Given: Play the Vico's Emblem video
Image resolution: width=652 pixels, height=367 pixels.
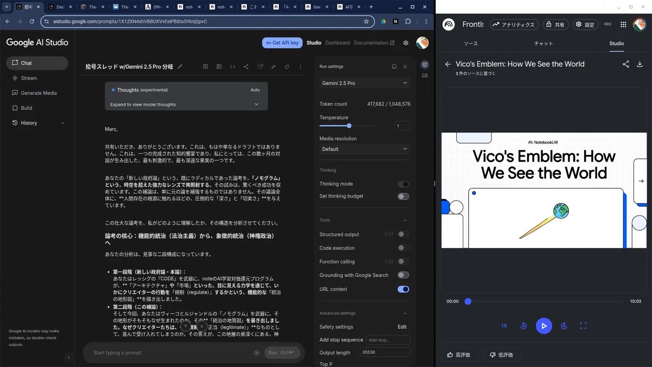Looking at the screenshot, I should [x=544, y=326].
